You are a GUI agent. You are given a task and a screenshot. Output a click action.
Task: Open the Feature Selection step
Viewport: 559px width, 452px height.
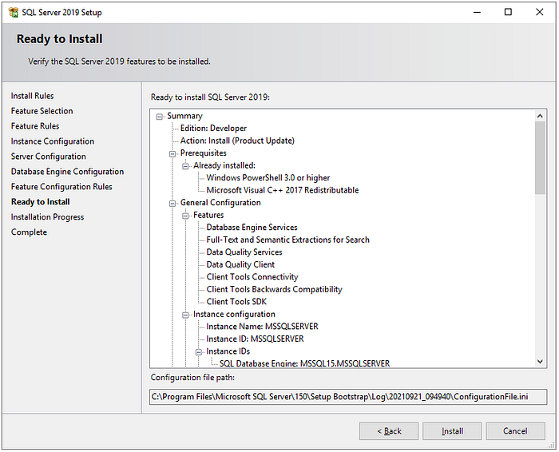[x=42, y=111]
